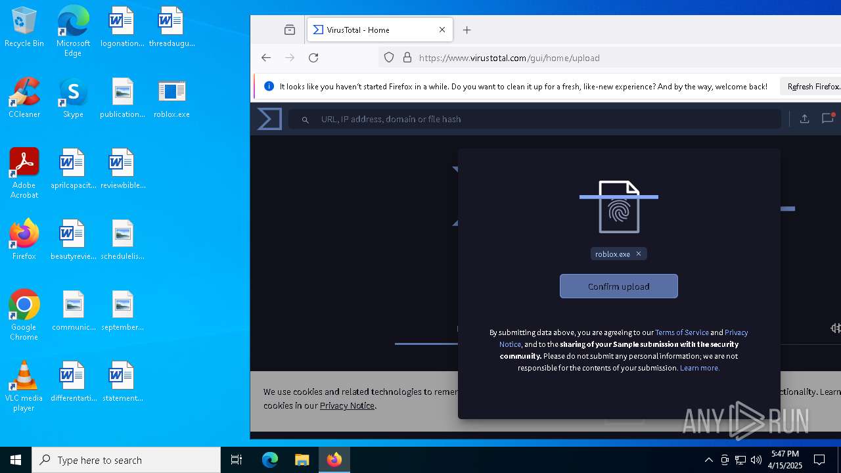Open the Learn more link
This screenshot has height=473, width=841.
point(700,368)
